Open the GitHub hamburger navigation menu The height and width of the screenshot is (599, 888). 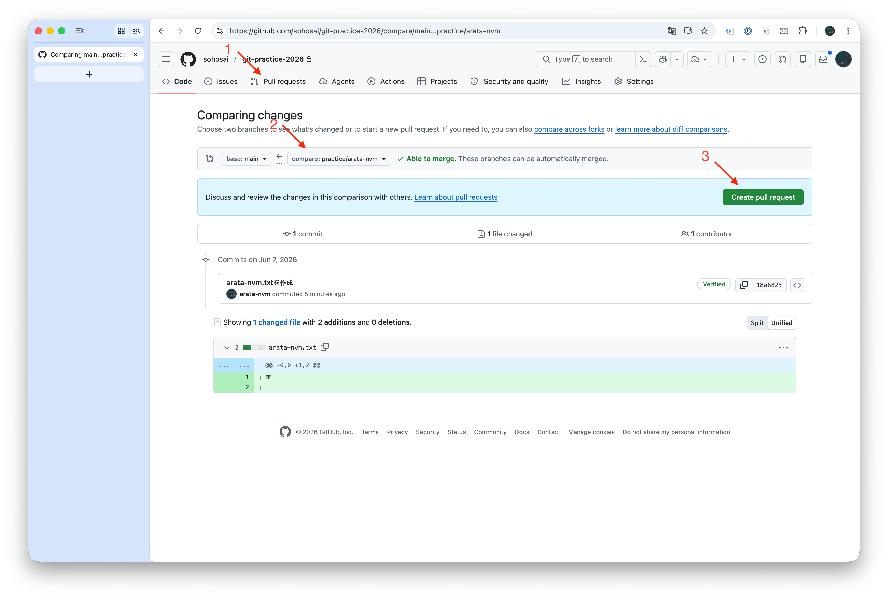(x=166, y=59)
